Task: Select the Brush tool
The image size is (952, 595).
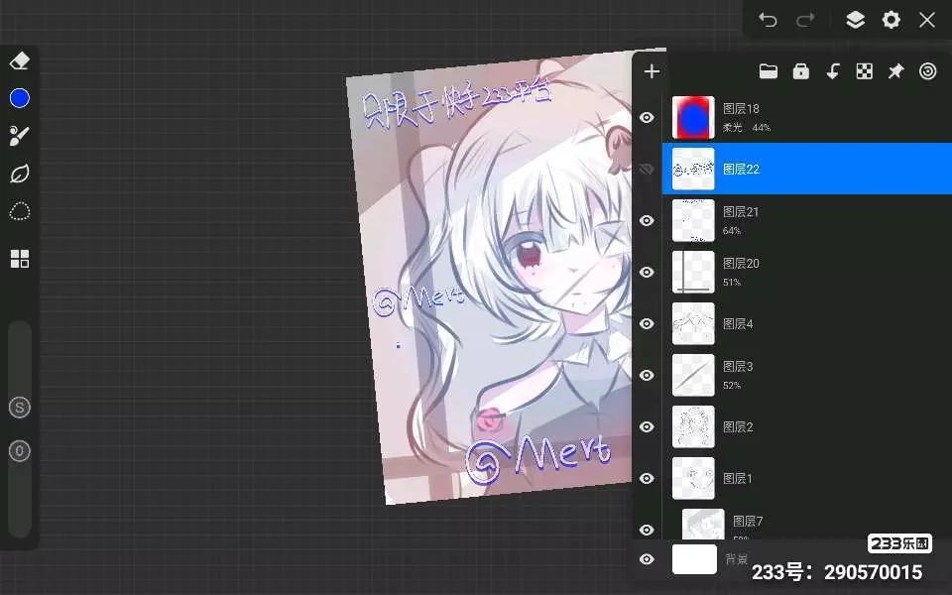Action: pos(20,136)
